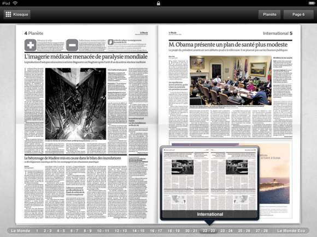This screenshot has width=317, height=237.
Task: Open the imagerie médicale article headline
Action: [86, 57]
